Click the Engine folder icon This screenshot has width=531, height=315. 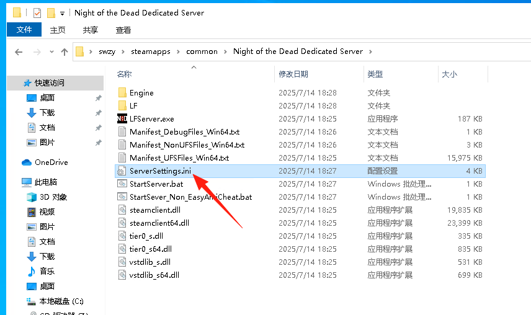coord(122,93)
